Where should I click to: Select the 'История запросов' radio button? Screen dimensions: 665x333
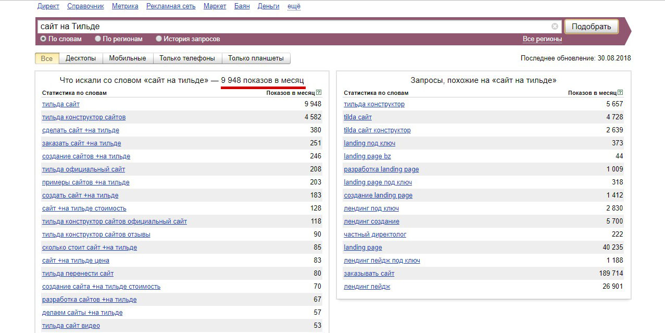click(159, 39)
